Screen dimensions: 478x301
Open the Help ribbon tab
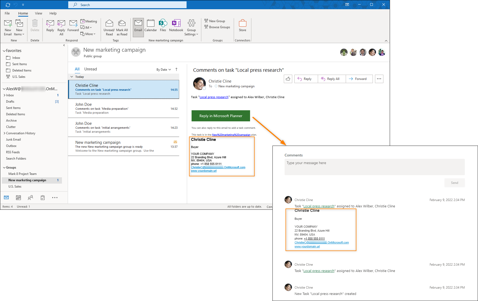53,13
